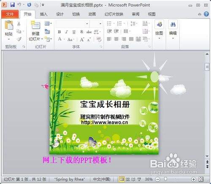Align text right
Viewport: 211px width, 184px height.
coord(124,39)
